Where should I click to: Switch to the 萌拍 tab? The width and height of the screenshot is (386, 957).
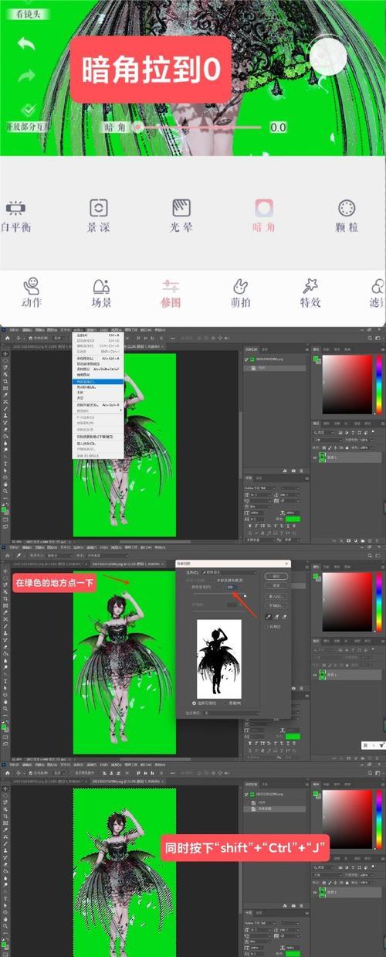click(240, 292)
